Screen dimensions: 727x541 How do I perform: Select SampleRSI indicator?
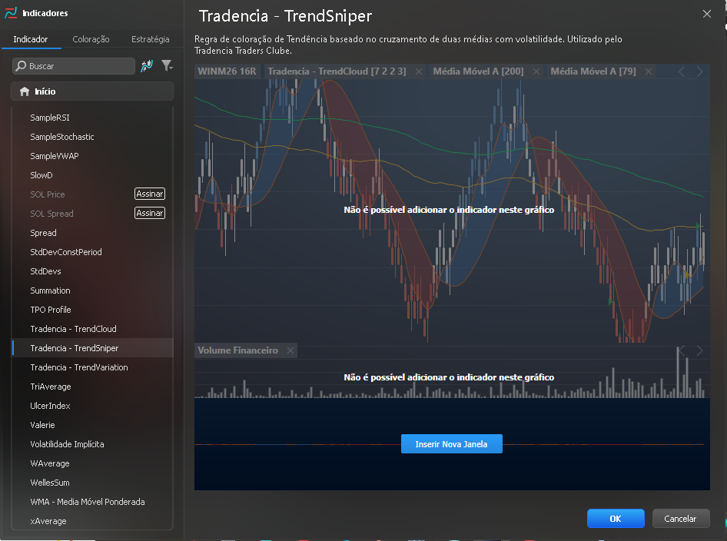pyautogui.click(x=92, y=118)
